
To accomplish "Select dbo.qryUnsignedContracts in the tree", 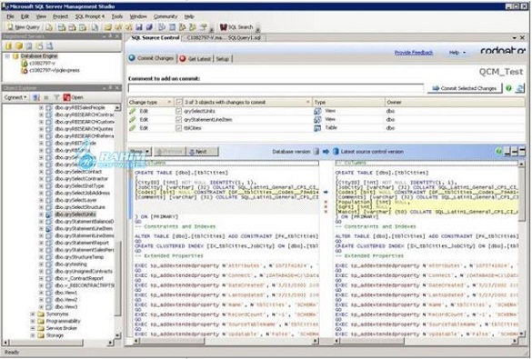I will pyautogui.click(x=84, y=271).
